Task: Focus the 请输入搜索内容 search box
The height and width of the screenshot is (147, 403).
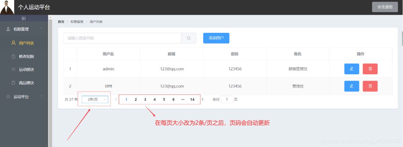Action: pyautogui.click(x=122, y=38)
